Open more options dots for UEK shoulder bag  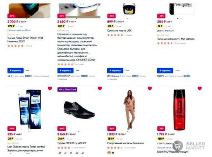click(x=127, y=70)
